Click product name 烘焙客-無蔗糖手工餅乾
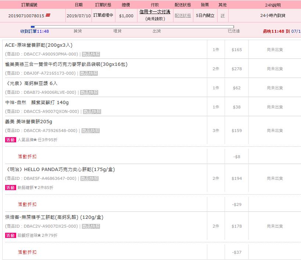 (x=54, y=217)
